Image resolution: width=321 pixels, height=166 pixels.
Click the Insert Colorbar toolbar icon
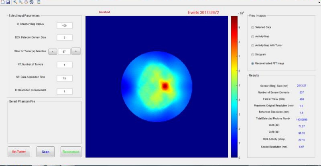[39, 2]
